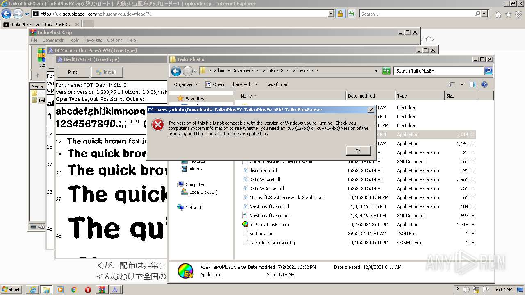The image size is (525, 295).
Task: Select Setting.json file icon
Action: click(x=245, y=234)
